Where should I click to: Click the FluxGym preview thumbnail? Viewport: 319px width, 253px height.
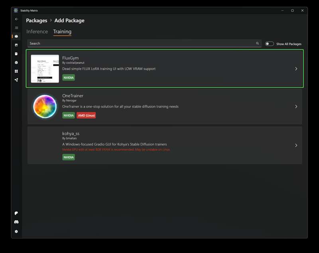(x=45, y=69)
